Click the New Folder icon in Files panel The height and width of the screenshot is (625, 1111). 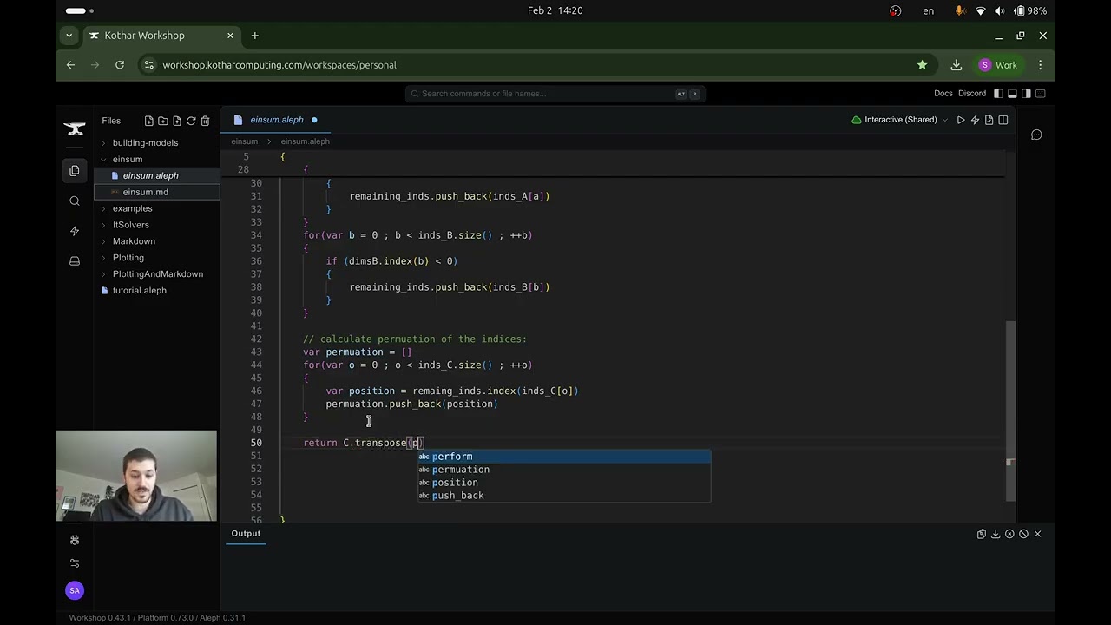(x=163, y=121)
